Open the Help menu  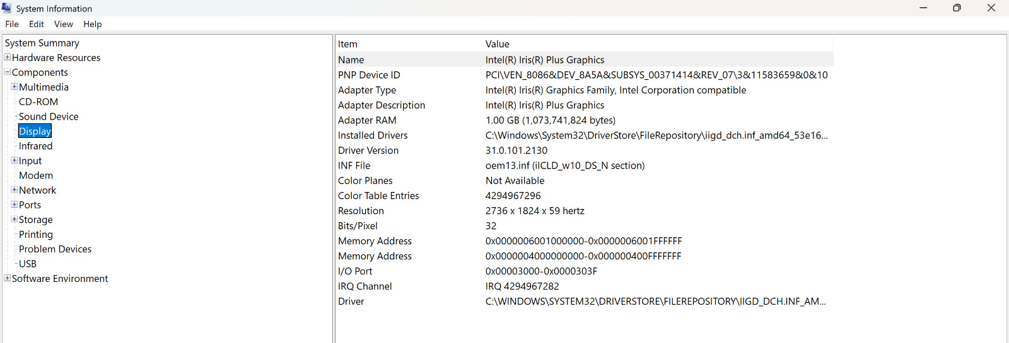click(93, 24)
